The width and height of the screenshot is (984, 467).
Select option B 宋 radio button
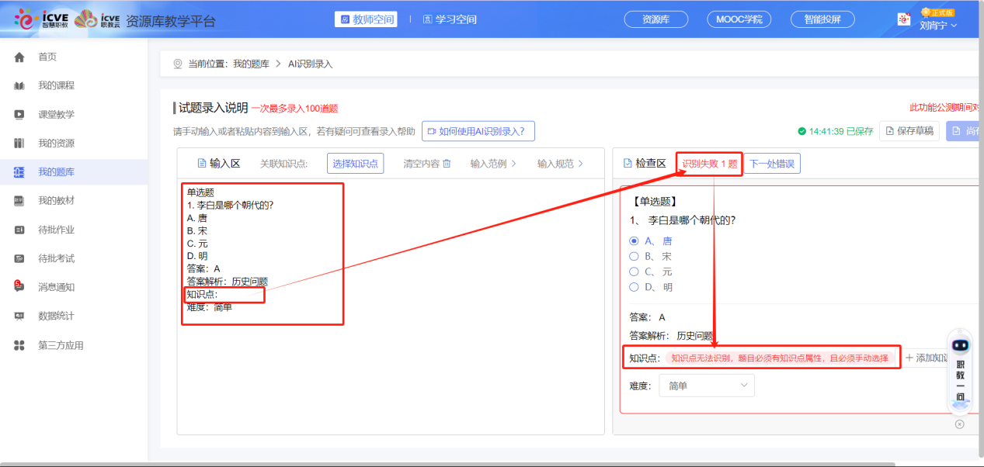(x=634, y=256)
